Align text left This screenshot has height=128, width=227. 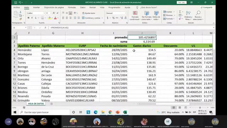(x=63, y=18)
